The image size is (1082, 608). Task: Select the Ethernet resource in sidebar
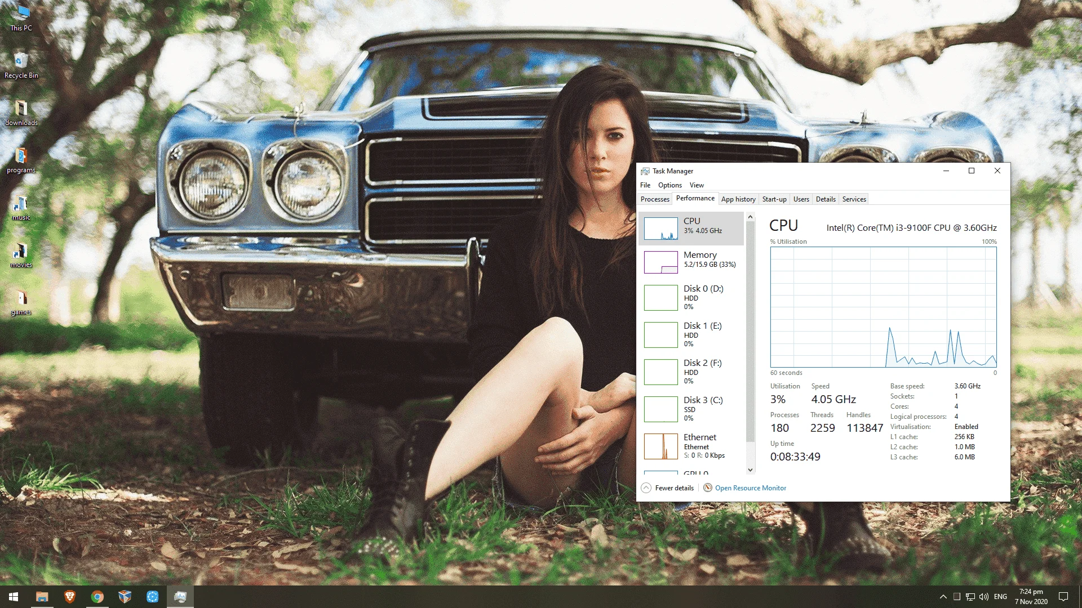tap(691, 446)
